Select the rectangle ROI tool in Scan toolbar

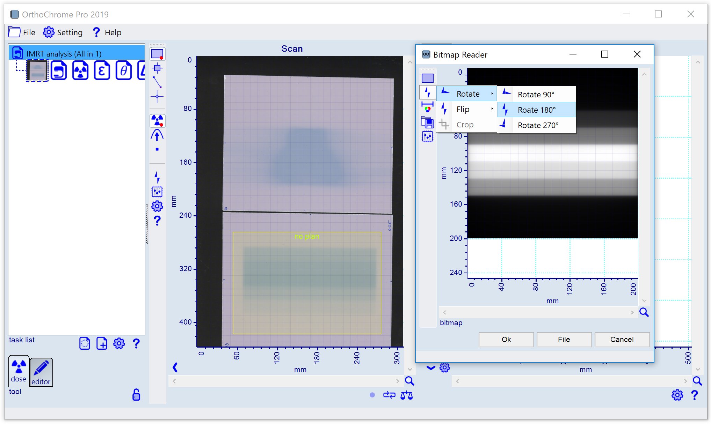click(157, 54)
